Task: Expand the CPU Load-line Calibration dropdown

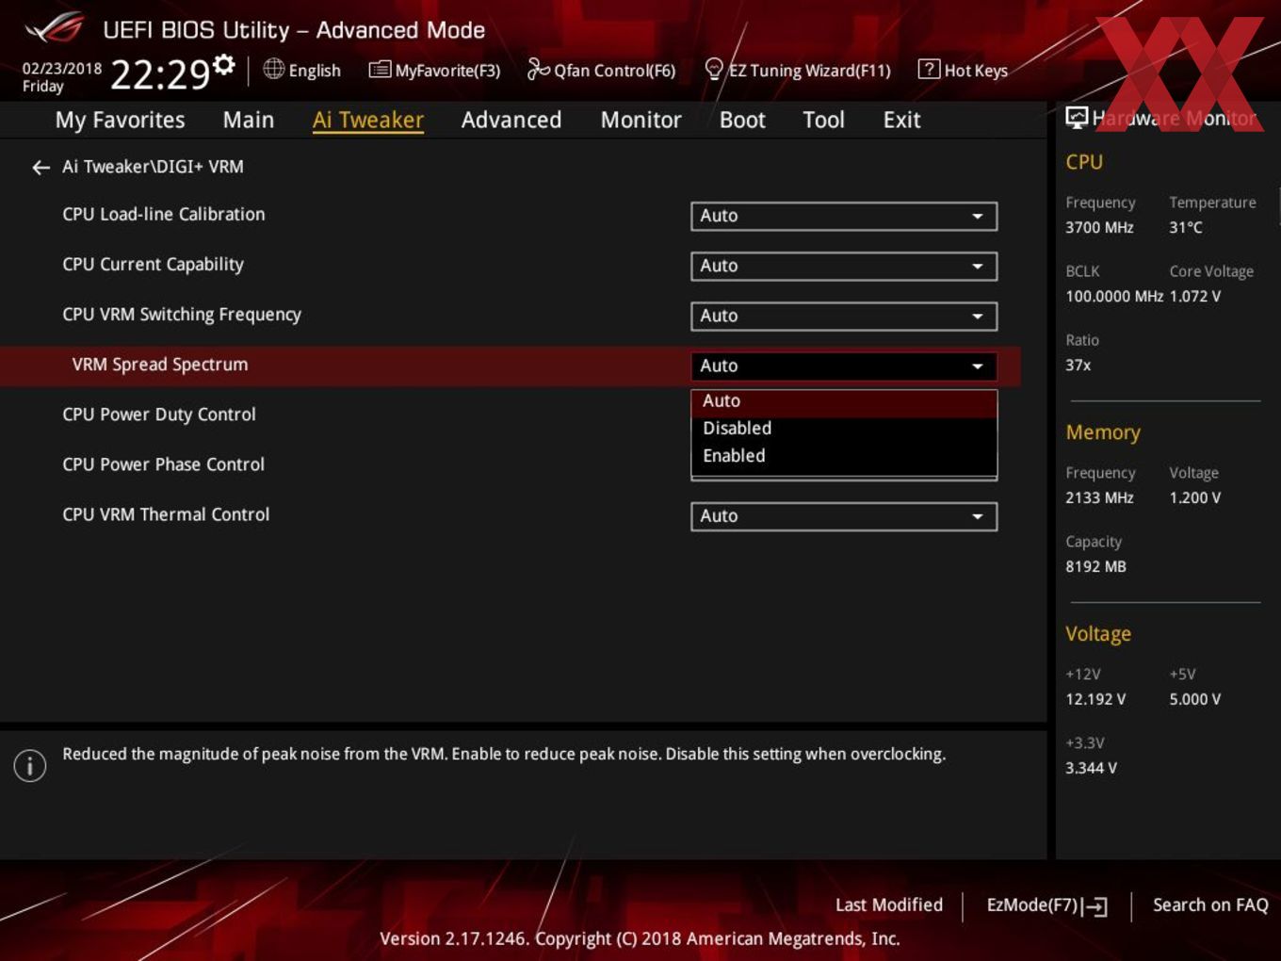Action: pos(844,216)
